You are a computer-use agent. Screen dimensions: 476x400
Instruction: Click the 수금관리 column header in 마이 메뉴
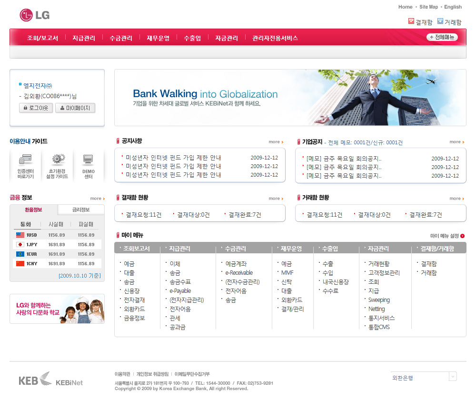[x=235, y=249]
